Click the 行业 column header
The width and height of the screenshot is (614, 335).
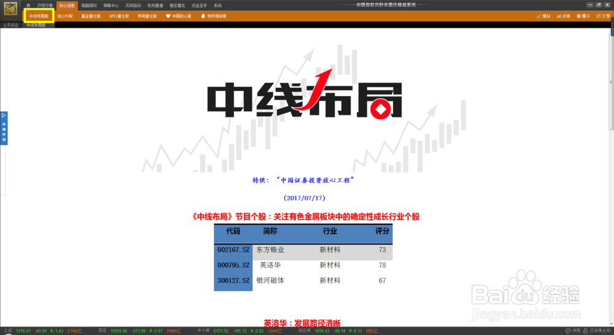[330, 231]
